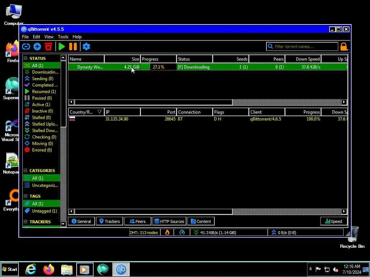Select the Stalled (0) status filter
Screen dimensions: 370x277
click(x=42, y=117)
